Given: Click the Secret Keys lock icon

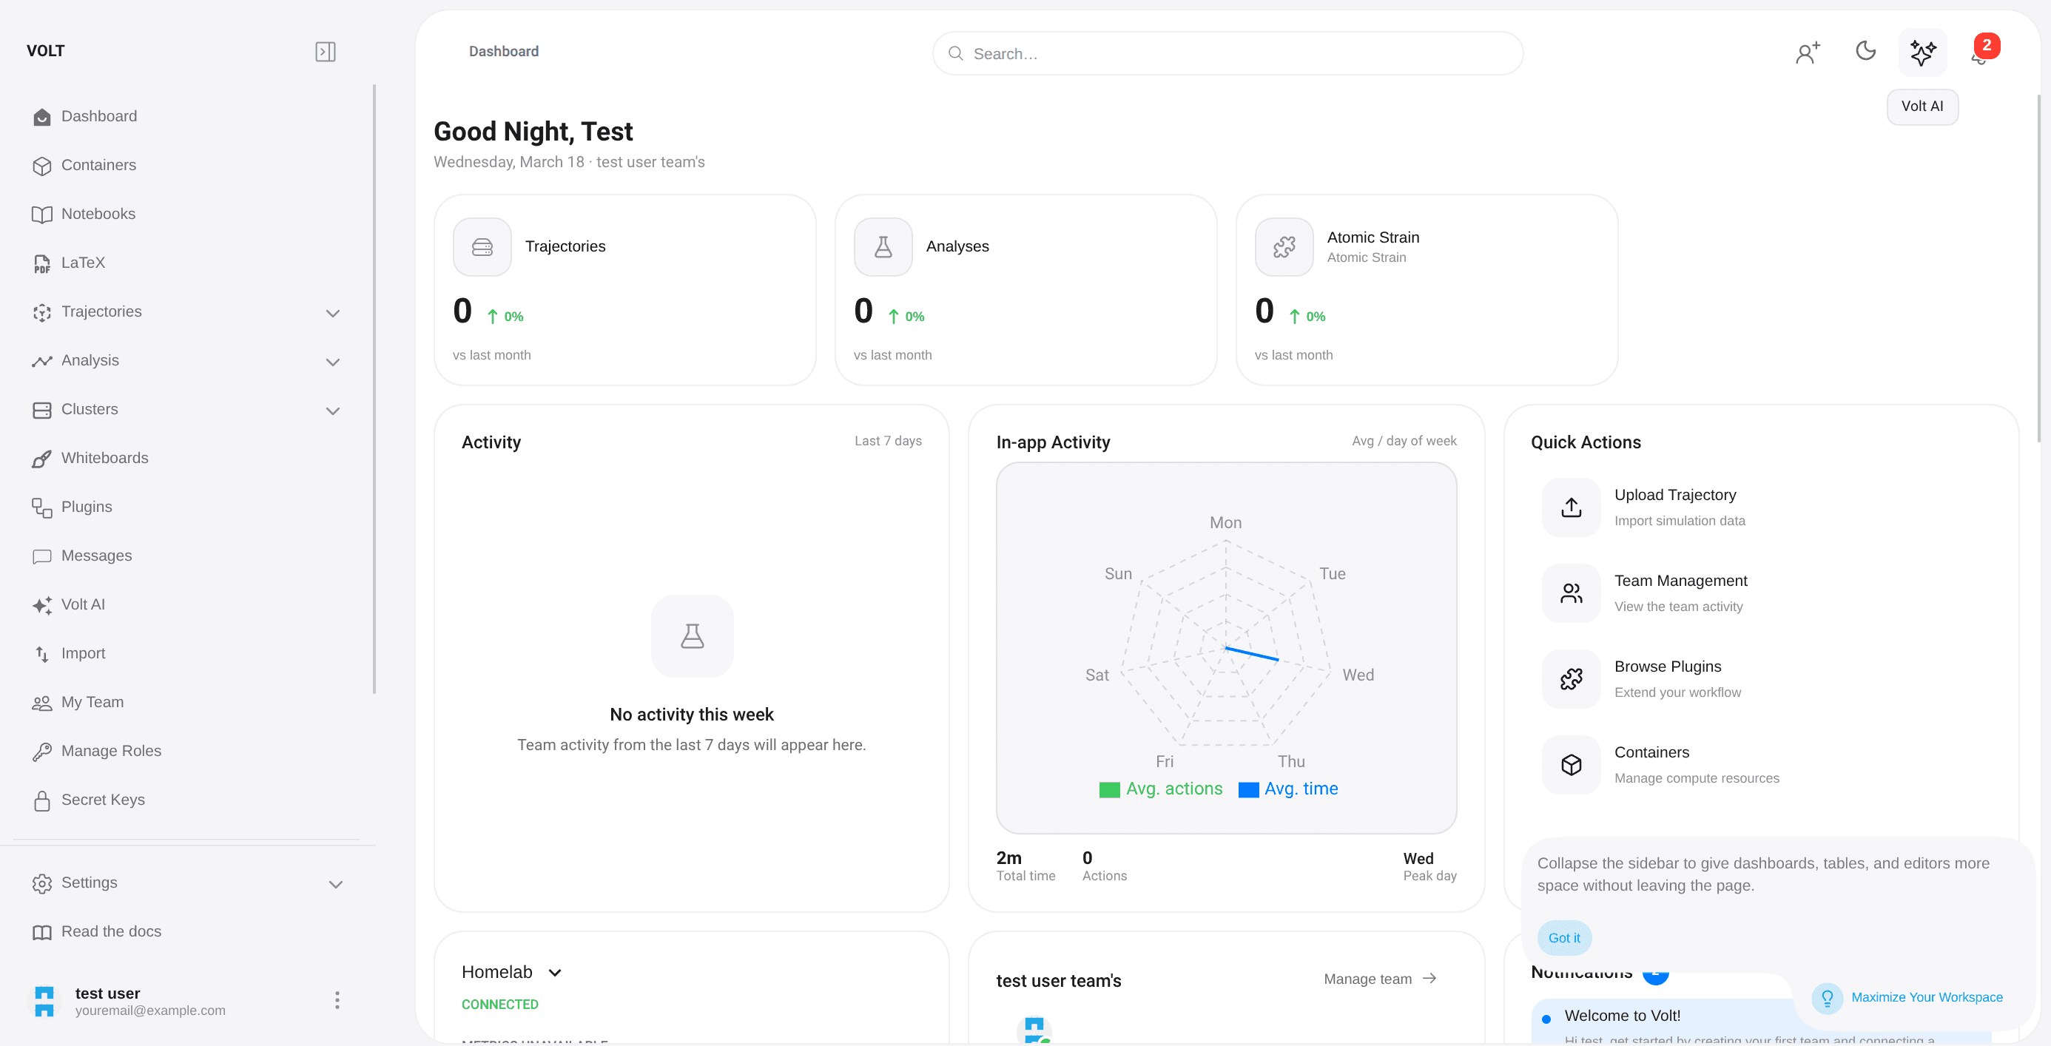Looking at the screenshot, I should [42, 801].
